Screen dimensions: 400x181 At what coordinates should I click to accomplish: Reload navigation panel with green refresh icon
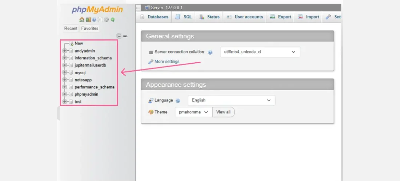click(x=113, y=20)
